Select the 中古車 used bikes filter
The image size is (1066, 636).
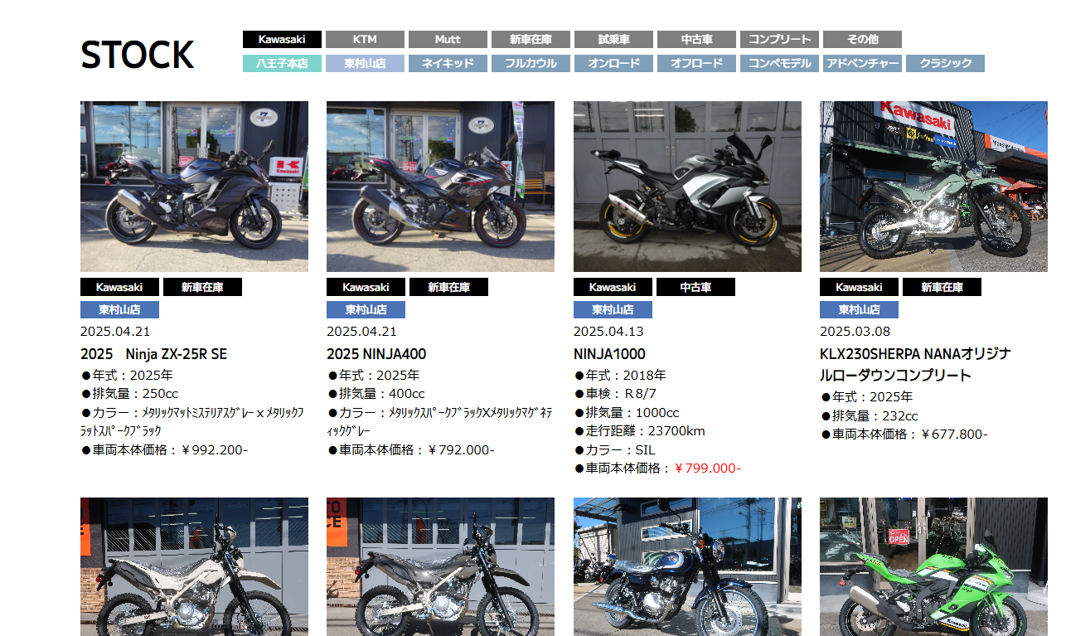(696, 40)
